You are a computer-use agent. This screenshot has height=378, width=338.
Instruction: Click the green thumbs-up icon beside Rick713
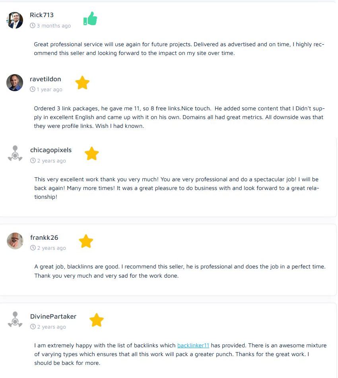[x=90, y=19]
